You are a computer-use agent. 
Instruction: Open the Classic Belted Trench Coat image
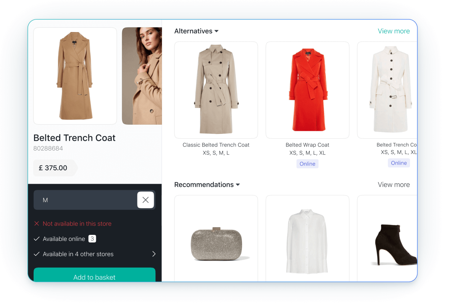(216, 90)
